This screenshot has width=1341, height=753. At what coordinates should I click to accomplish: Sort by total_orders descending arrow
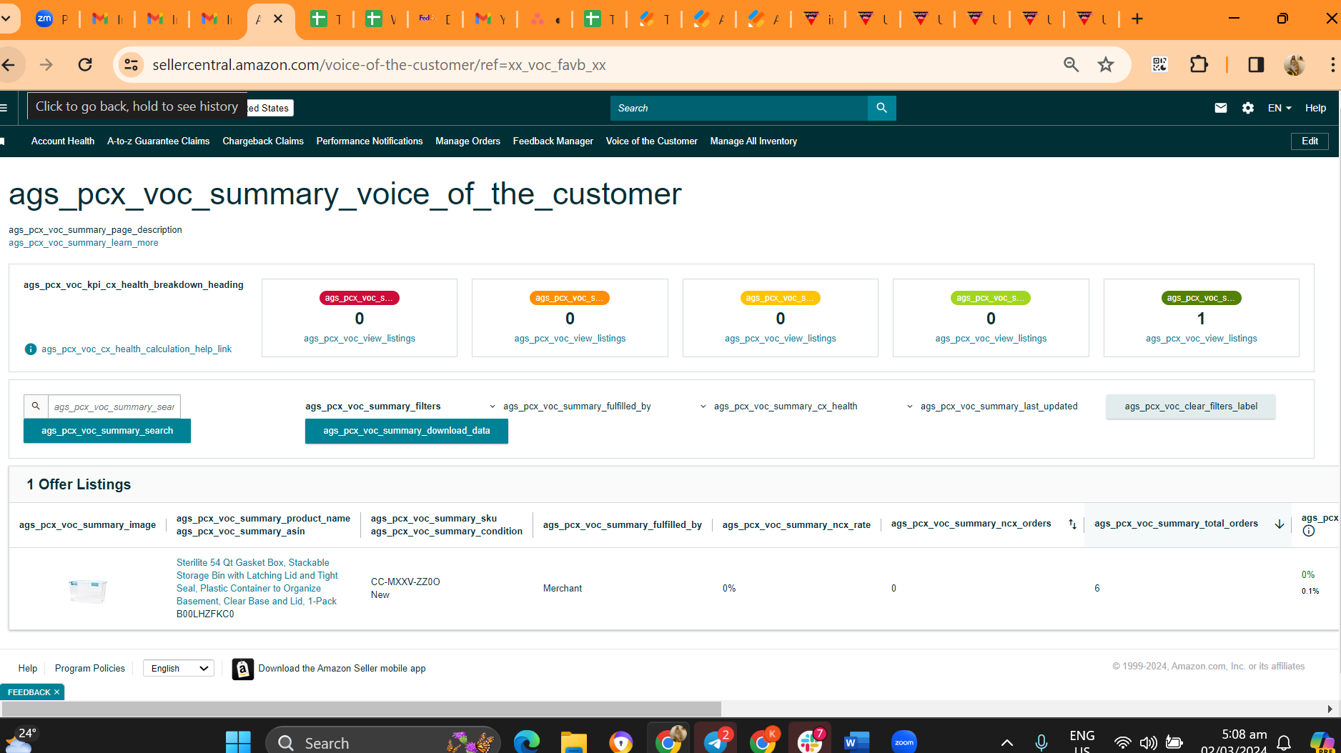(x=1280, y=524)
